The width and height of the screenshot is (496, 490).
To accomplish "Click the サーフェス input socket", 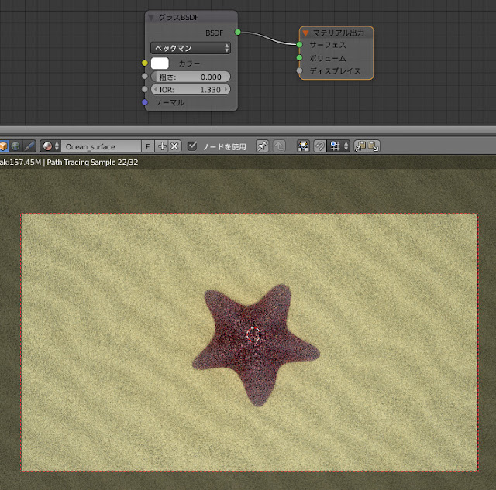I will click(299, 45).
